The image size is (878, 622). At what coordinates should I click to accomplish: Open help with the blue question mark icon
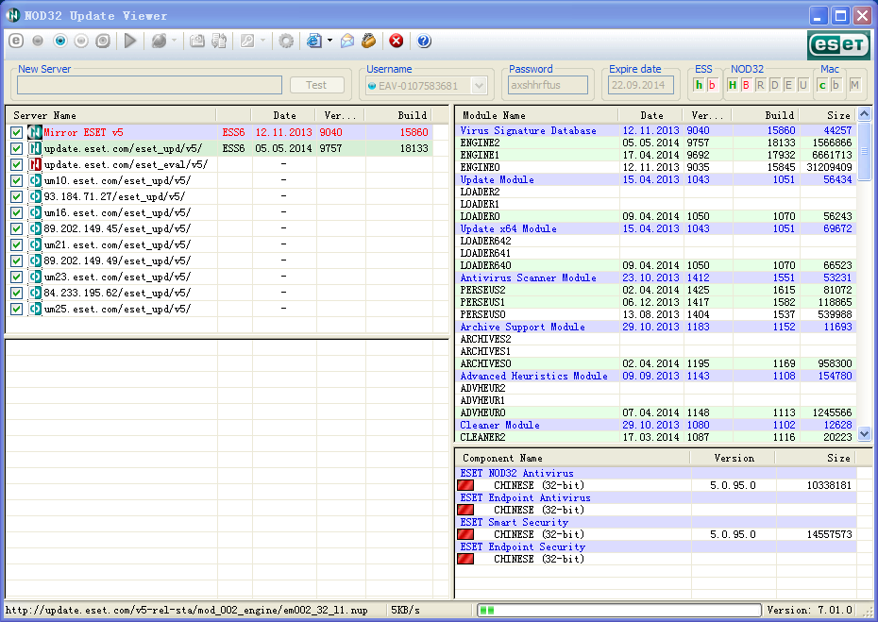click(425, 41)
